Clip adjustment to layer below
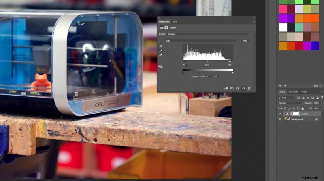This screenshot has height=181, width=324. point(226,88)
